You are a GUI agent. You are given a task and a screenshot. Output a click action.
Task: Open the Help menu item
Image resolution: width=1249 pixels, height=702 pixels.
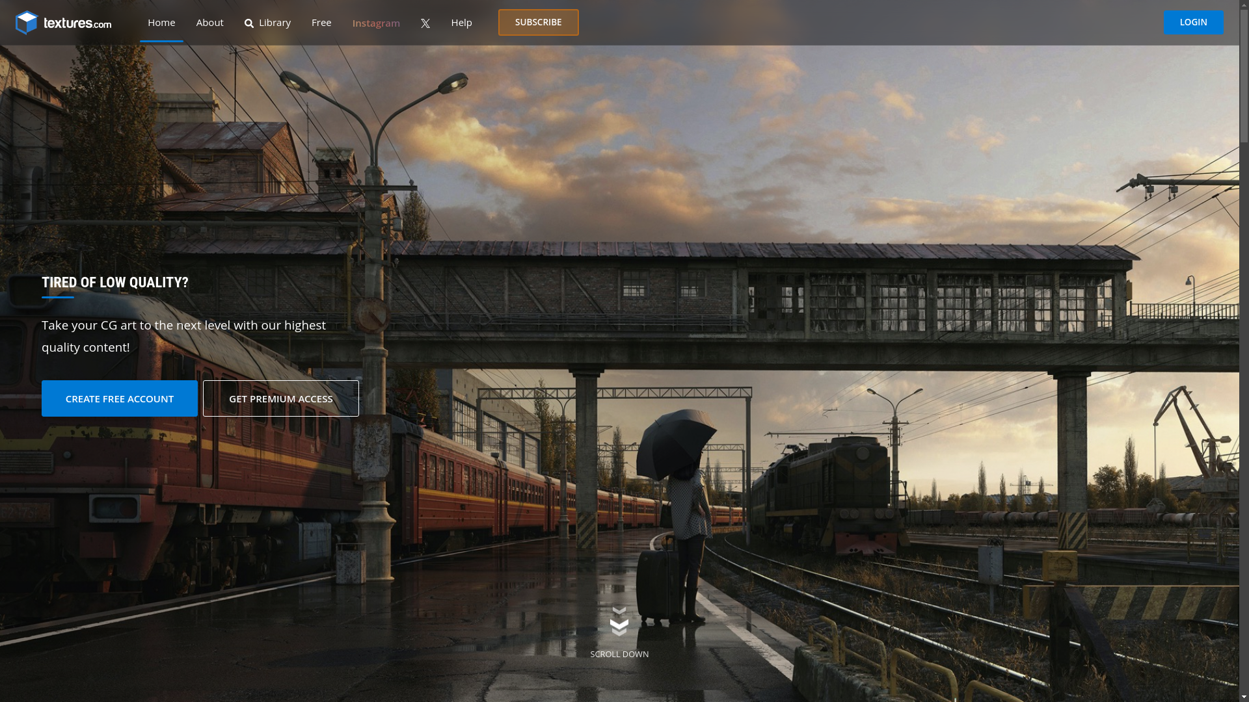(x=461, y=23)
